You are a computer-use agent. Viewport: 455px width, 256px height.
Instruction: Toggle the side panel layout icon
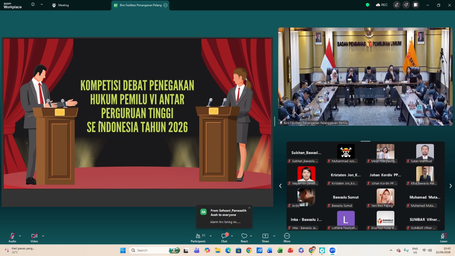(x=415, y=5)
